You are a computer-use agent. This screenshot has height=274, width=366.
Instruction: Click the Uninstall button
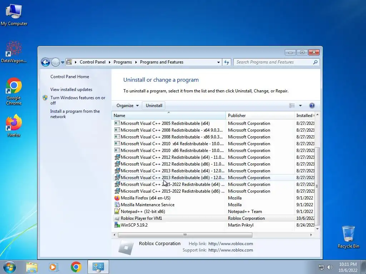coord(154,106)
